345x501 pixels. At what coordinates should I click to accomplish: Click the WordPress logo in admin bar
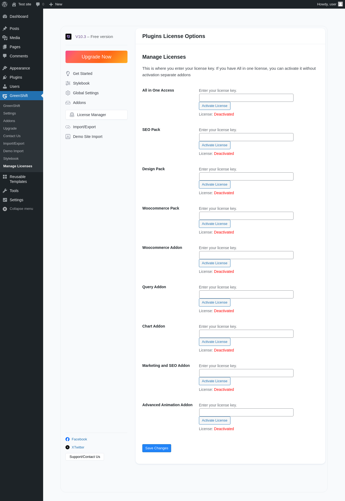5,4
